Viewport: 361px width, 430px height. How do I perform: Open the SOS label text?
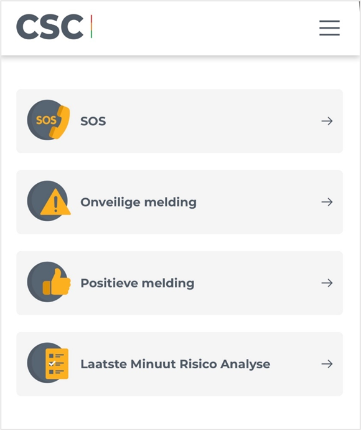point(93,121)
